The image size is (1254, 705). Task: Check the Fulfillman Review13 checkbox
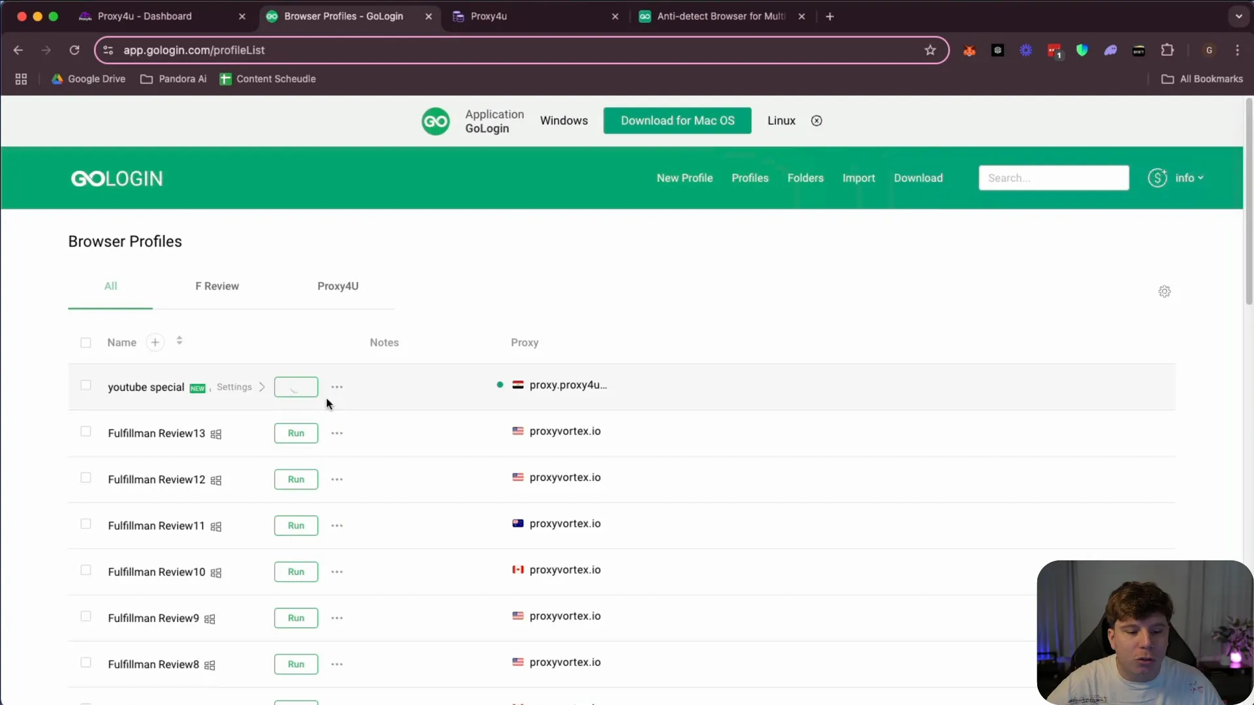(86, 431)
